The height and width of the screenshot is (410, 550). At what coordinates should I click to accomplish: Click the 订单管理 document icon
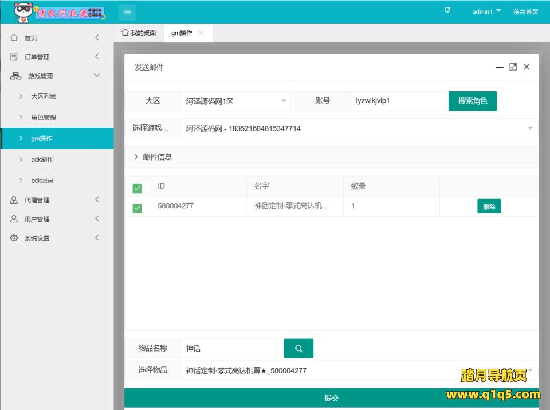[14, 57]
